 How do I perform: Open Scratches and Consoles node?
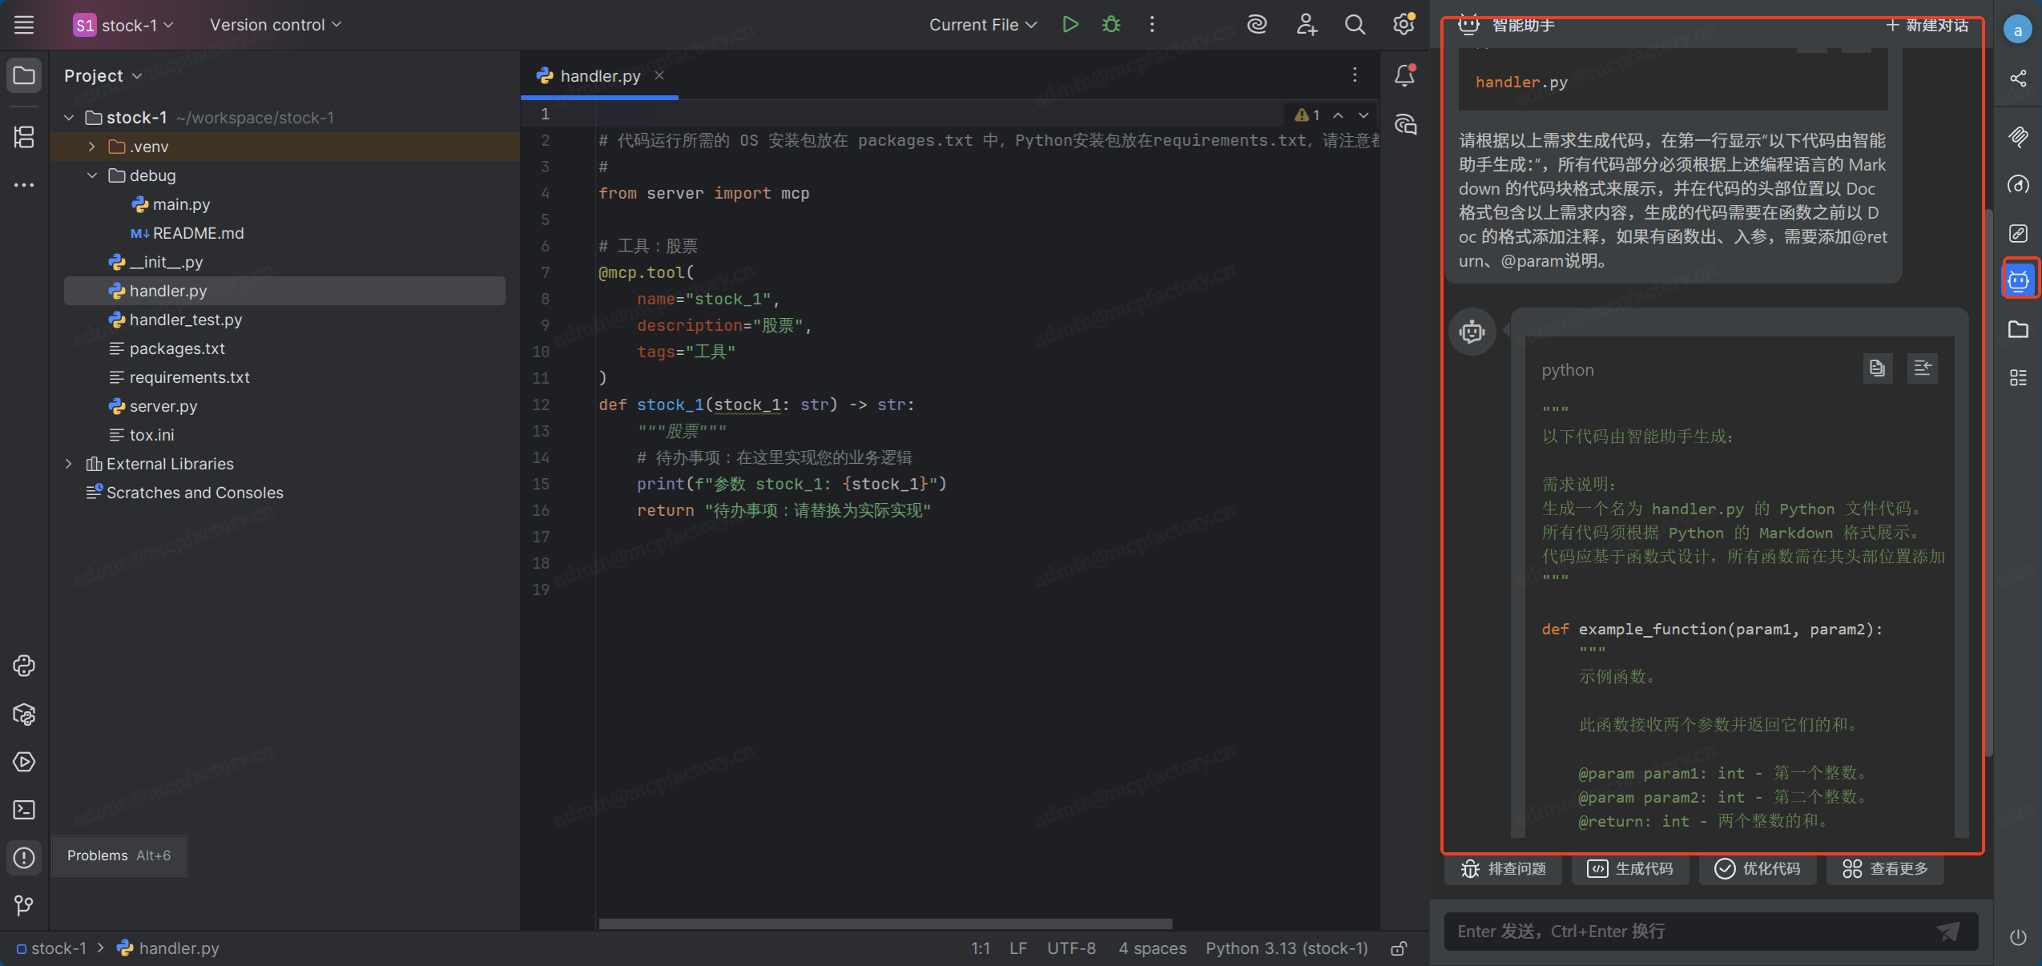click(184, 493)
